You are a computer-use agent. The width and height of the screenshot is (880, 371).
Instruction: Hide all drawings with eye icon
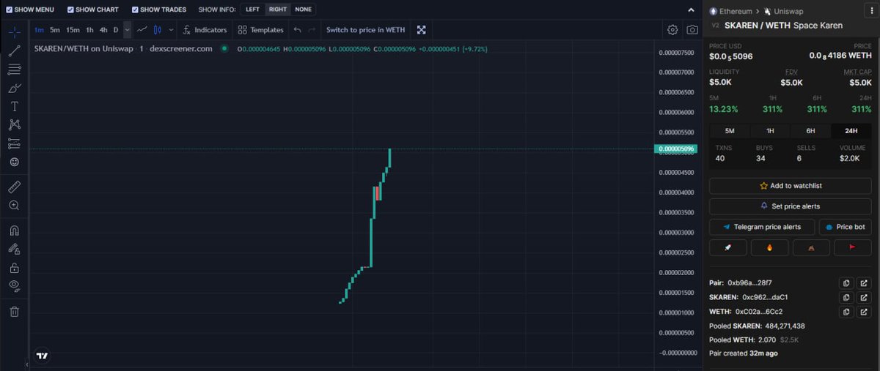(x=14, y=285)
